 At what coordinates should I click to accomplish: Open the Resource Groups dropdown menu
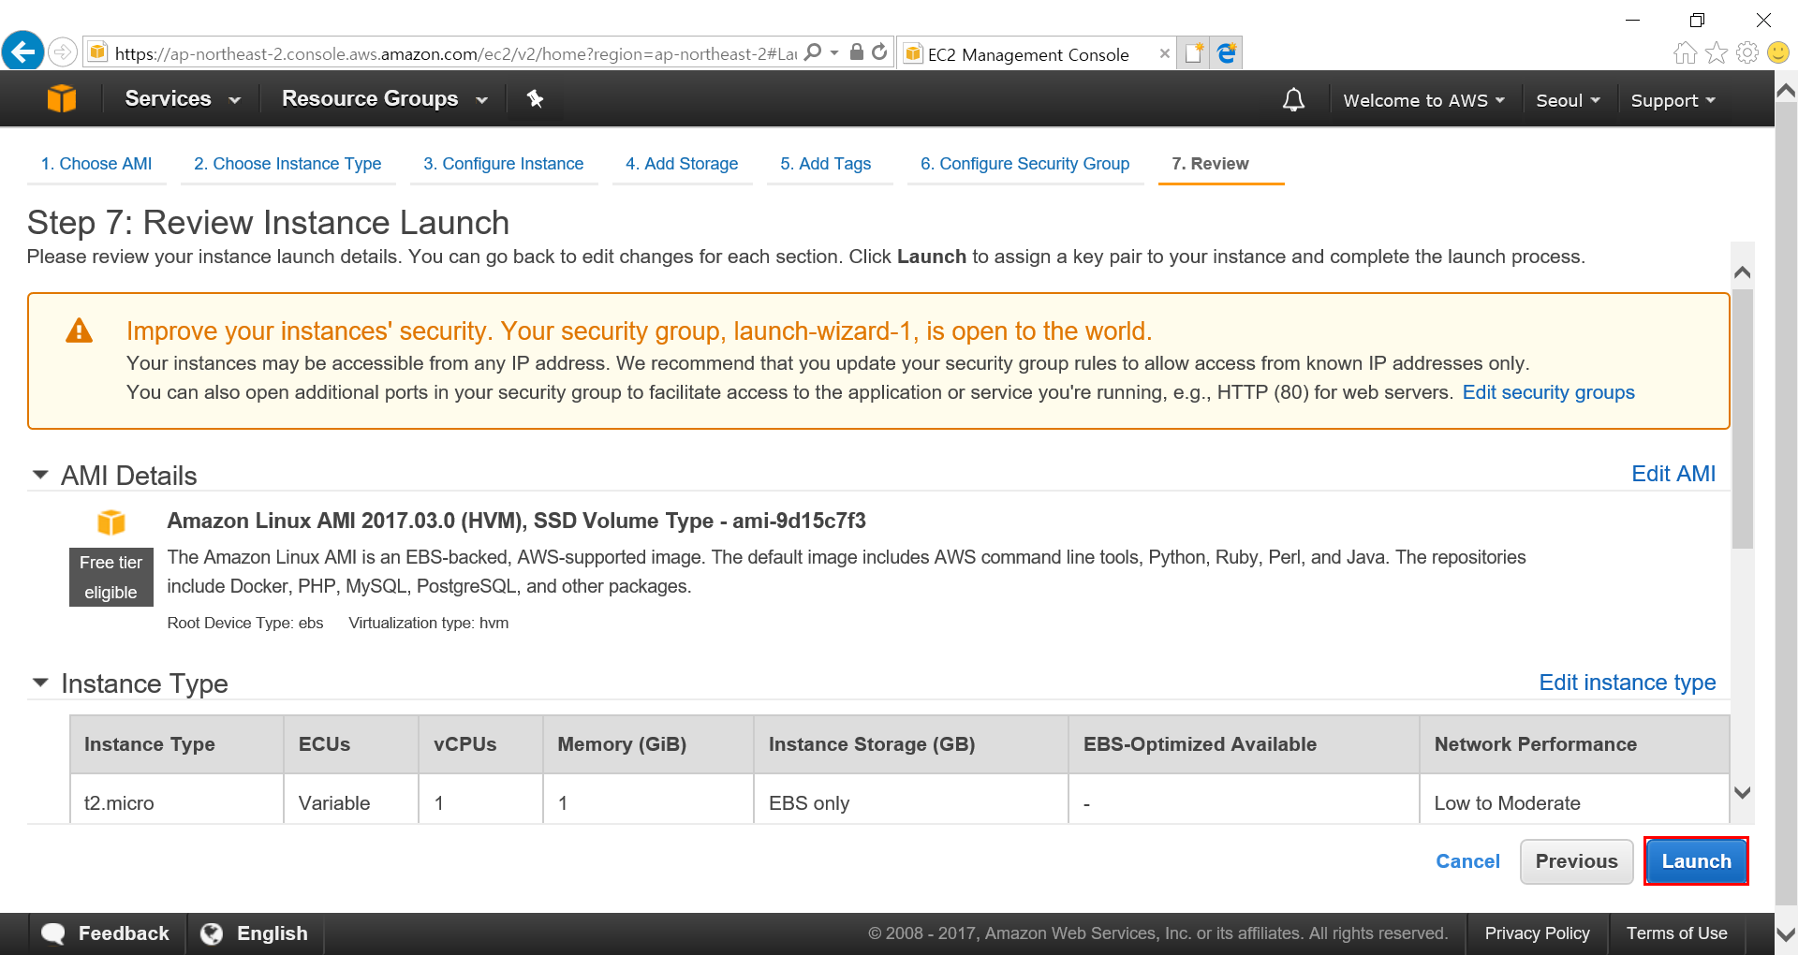point(385,98)
